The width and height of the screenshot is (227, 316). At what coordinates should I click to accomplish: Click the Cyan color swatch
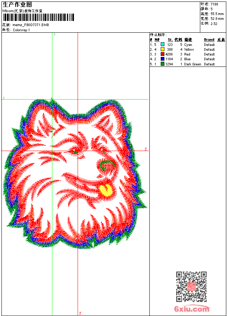163,44
